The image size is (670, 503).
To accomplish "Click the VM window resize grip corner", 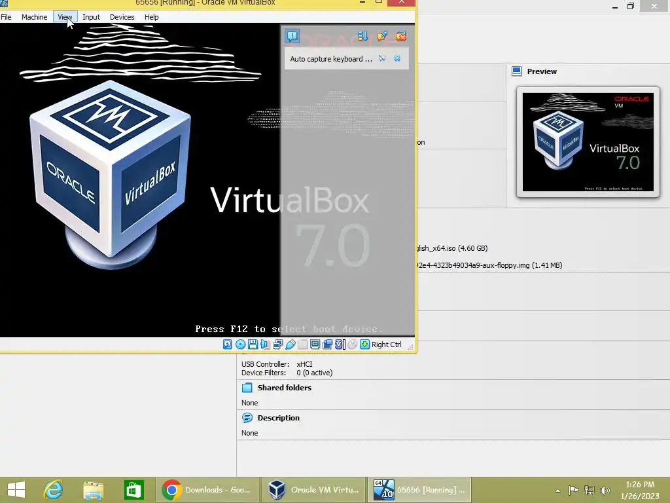I will click(410, 347).
